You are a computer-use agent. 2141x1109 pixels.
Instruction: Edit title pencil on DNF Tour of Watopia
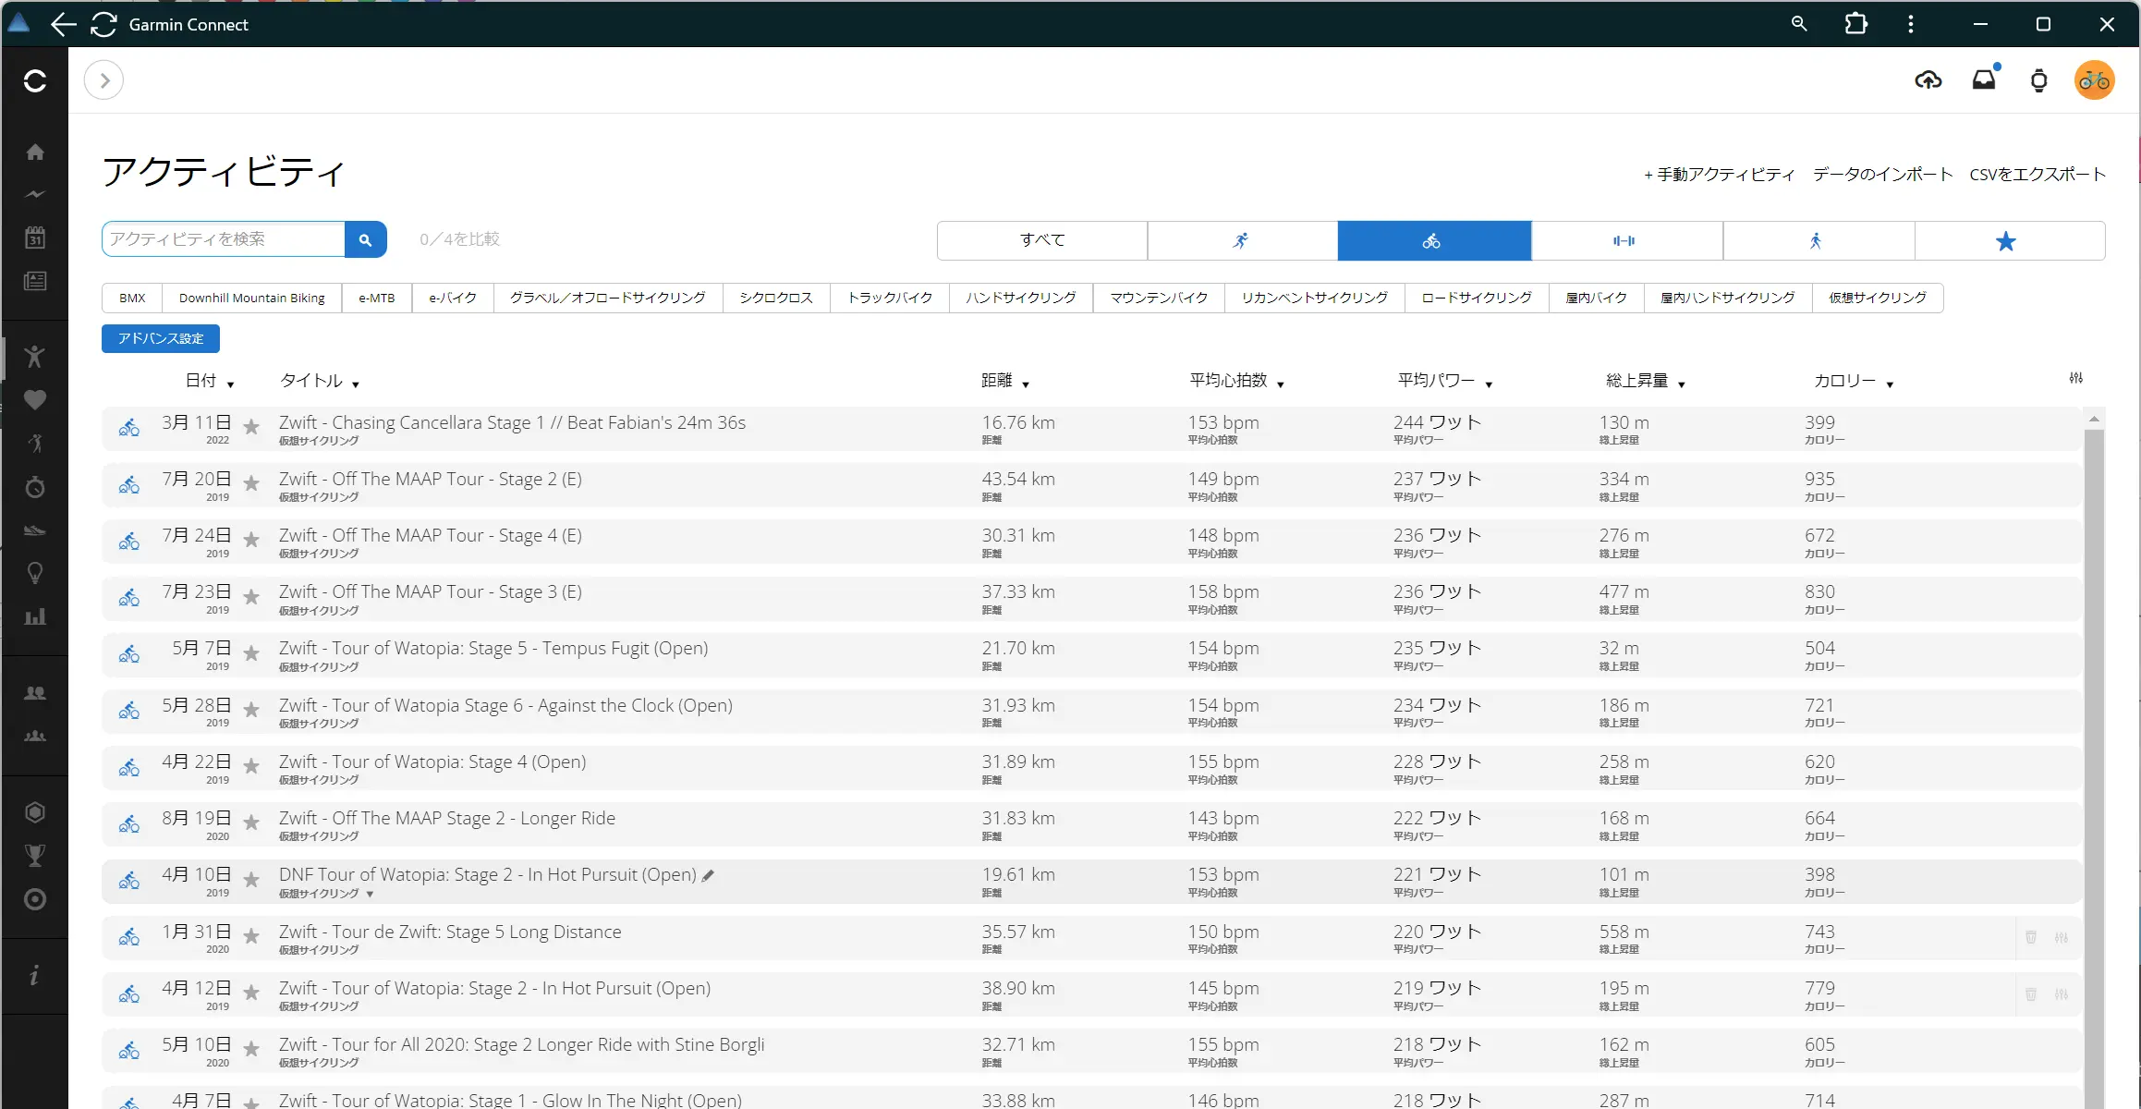708,875
